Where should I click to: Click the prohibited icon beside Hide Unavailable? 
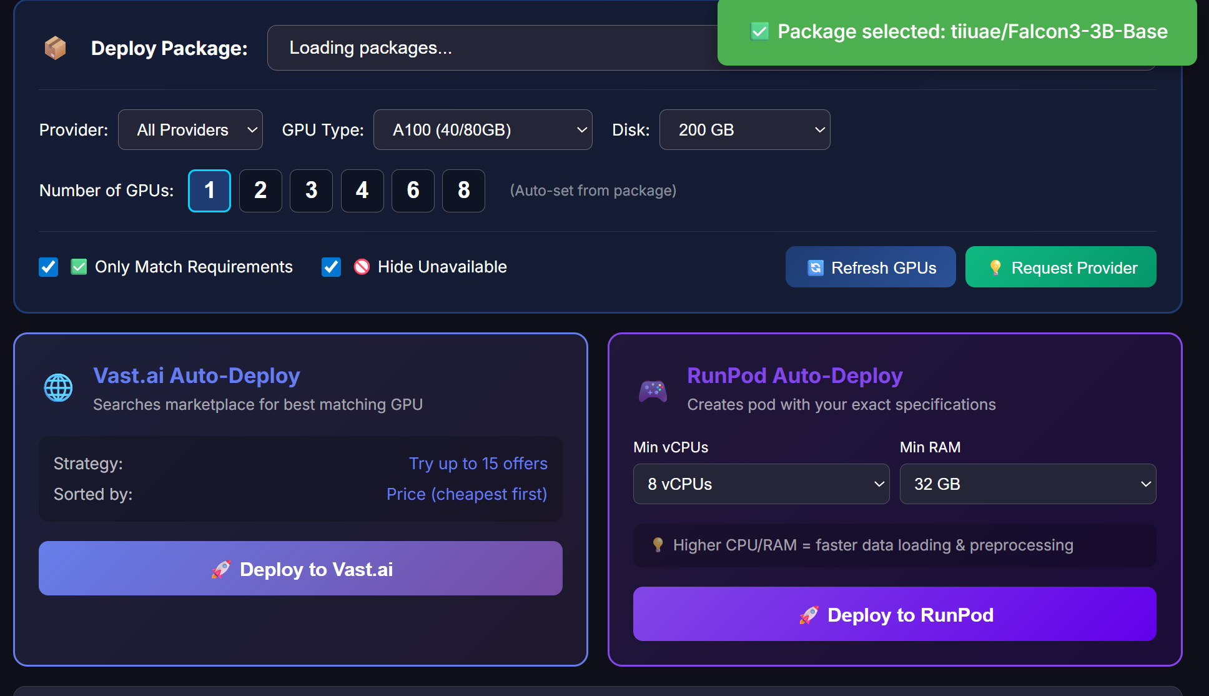[362, 267]
